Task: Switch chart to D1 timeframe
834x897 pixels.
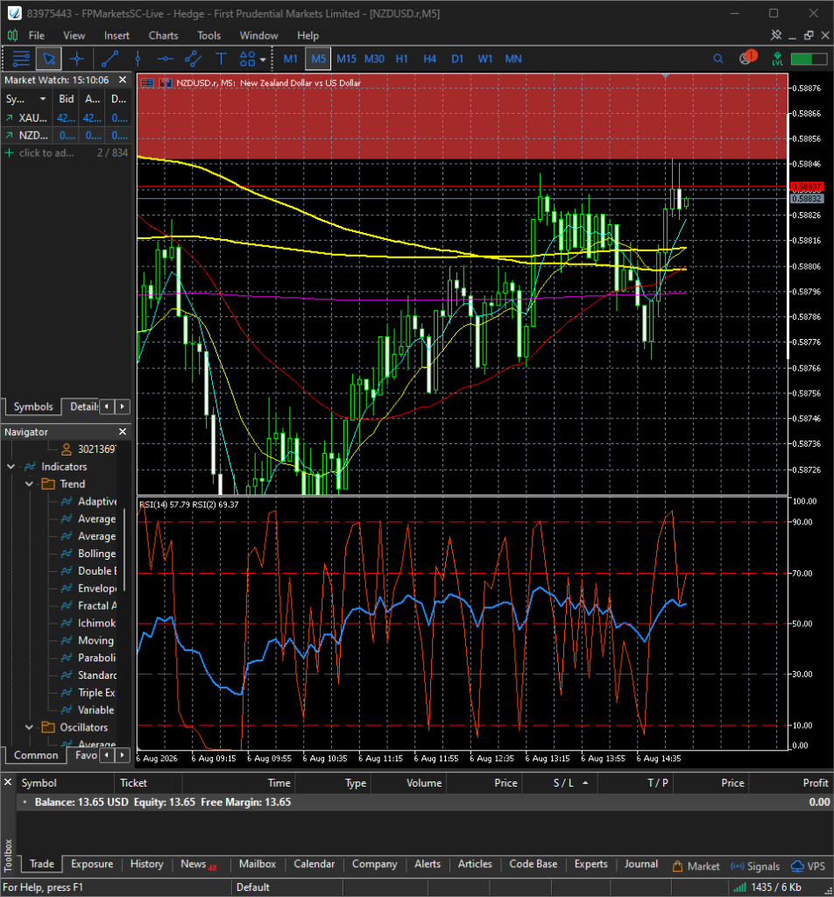Action: coord(457,59)
